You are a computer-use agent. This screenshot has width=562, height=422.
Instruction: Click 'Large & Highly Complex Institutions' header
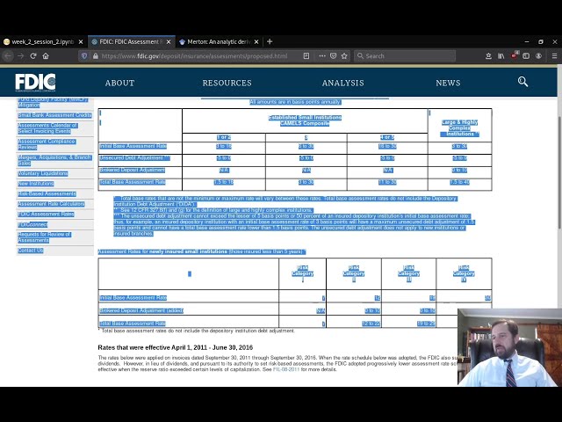click(459, 128)
